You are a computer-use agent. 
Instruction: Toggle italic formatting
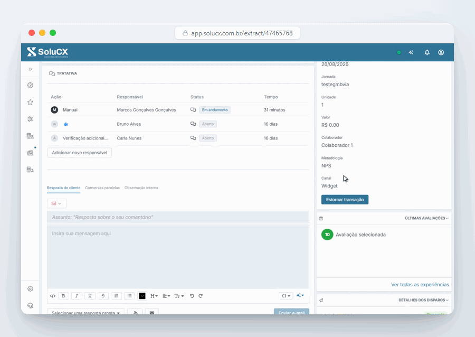click(77, 296)
